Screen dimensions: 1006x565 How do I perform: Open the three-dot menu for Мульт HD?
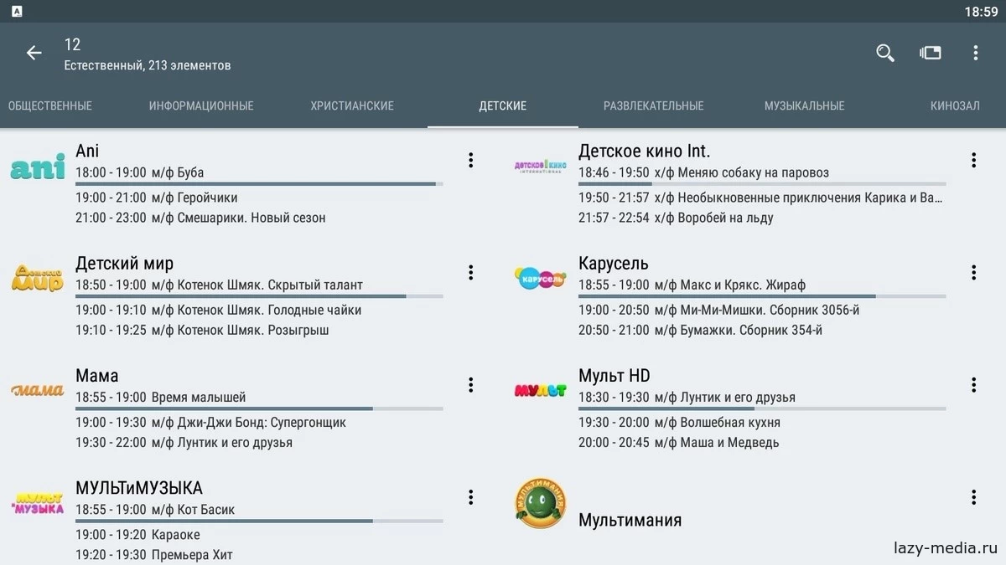[974, 384]
